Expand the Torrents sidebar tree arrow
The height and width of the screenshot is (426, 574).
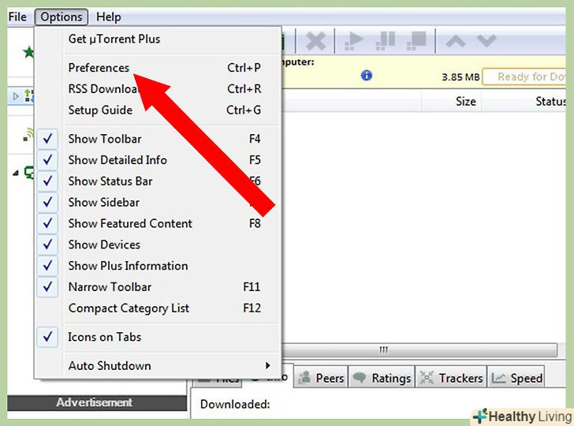(x=16, y=96)
